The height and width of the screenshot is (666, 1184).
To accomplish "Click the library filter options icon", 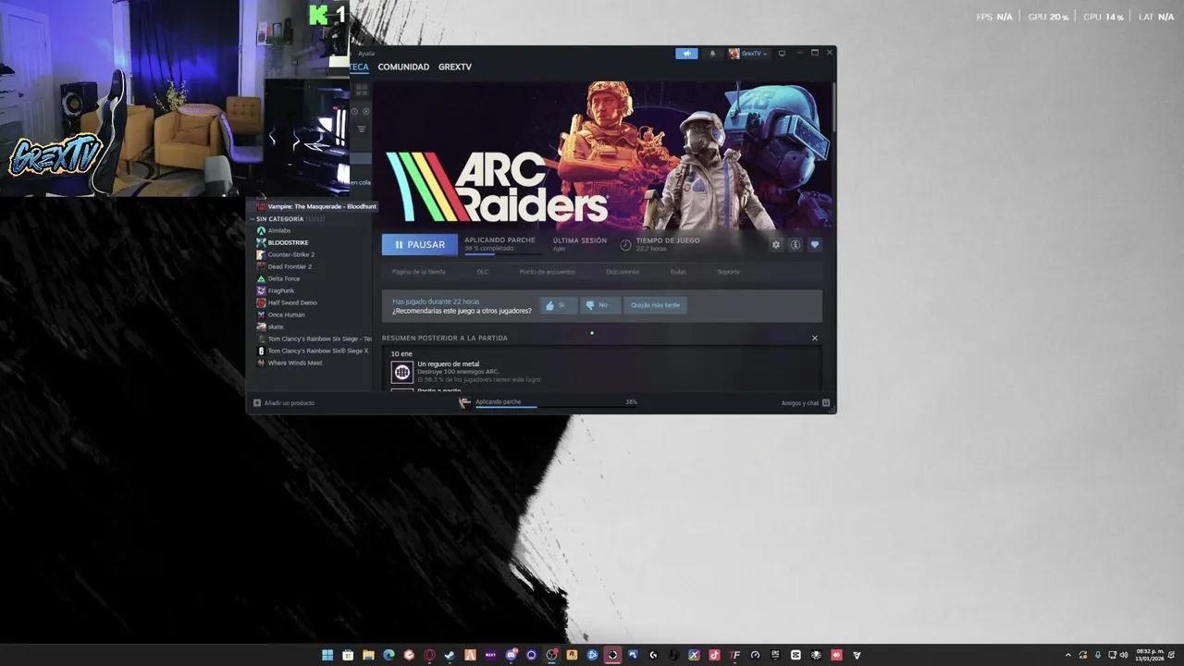I will pos(362,129).
